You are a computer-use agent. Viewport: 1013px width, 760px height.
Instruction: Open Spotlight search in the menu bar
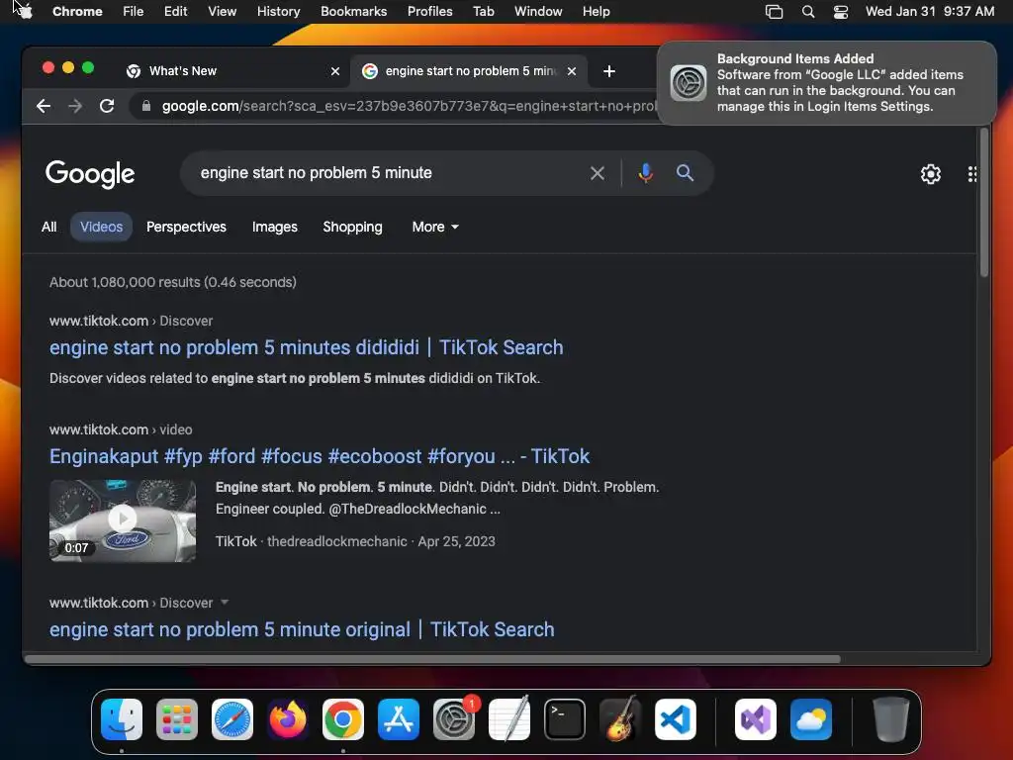click(x=807, y=12)
